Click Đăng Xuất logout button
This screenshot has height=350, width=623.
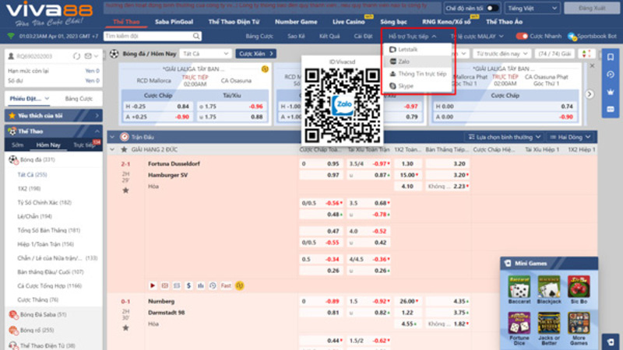[x=592, y=9]
